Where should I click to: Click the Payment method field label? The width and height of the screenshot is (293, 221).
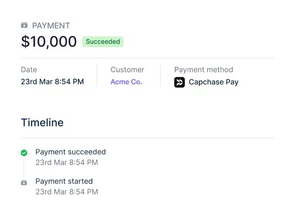point(204,70)
